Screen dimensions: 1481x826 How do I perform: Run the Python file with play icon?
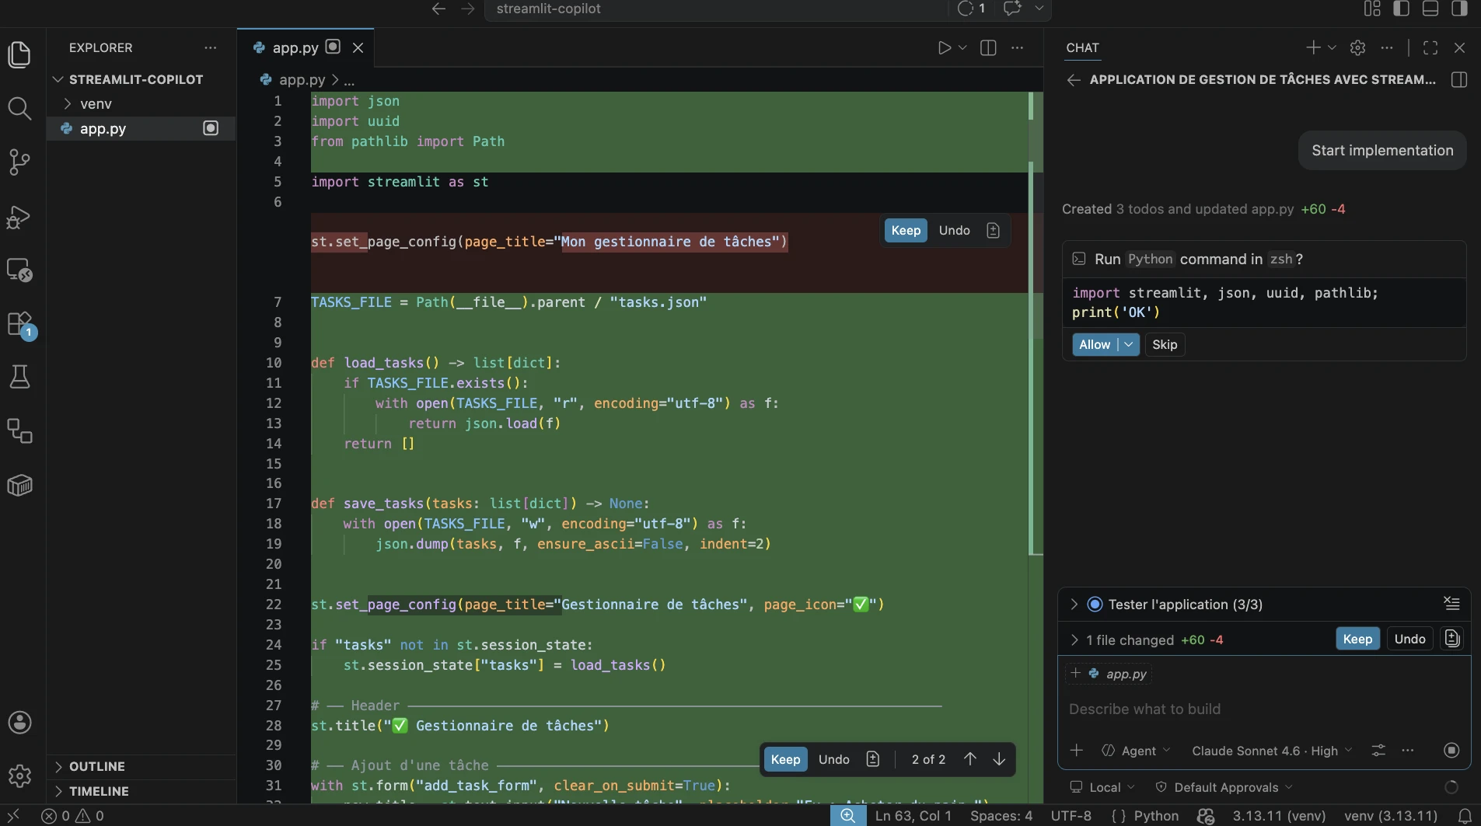(944, 48)
